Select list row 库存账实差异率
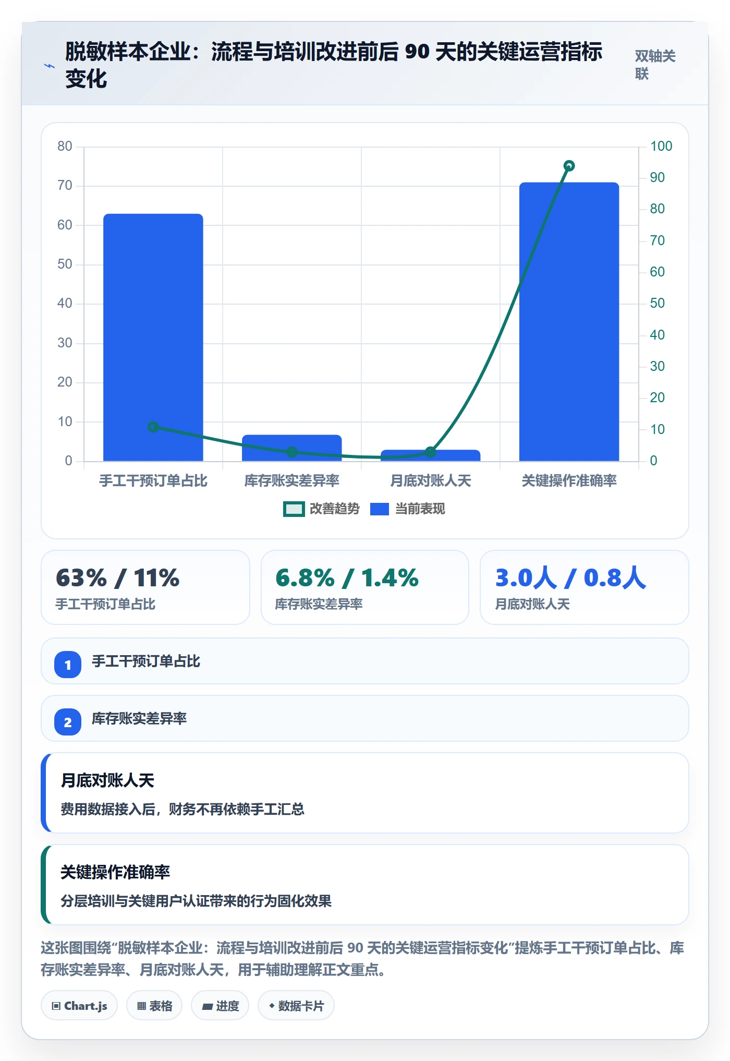The image size is (730, 1061). (365, 718)
